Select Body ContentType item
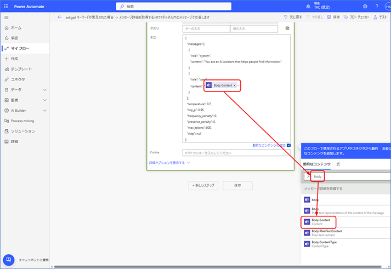391x269 pixels. tap(346, 244)
